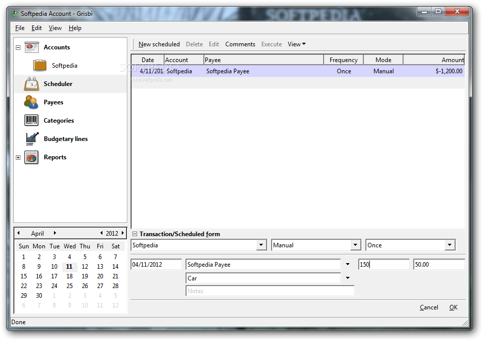Sort by the Frequency column header
The width and height of the screenshot is (483, 341).
point(343,60)
